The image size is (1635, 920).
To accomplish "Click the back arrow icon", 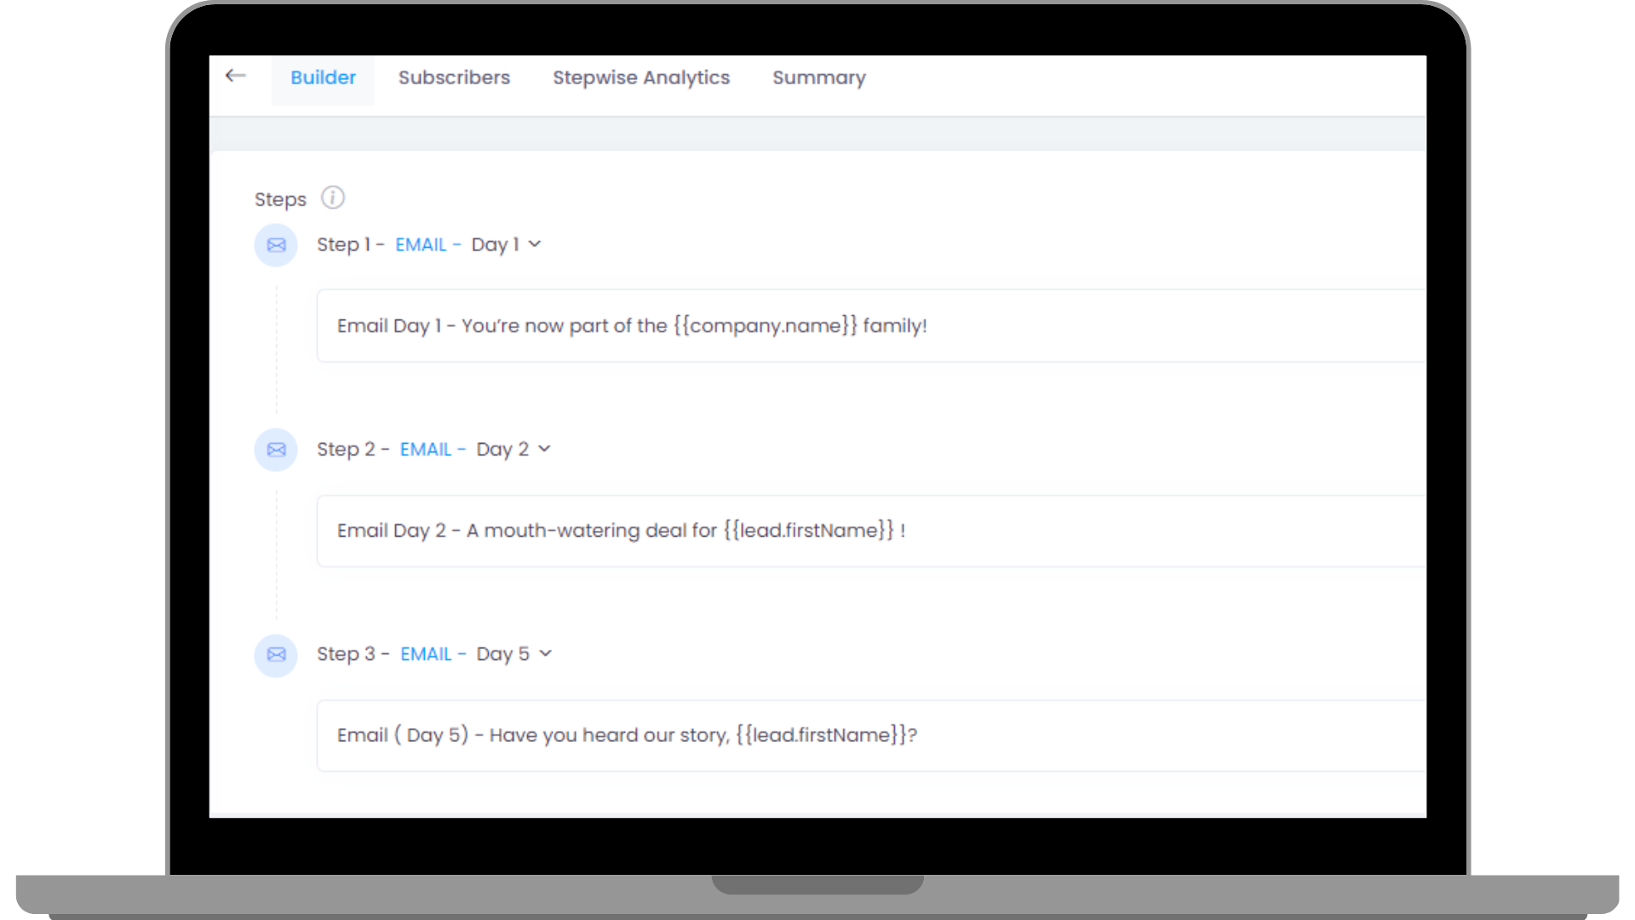I will click(x=236, y=76).
